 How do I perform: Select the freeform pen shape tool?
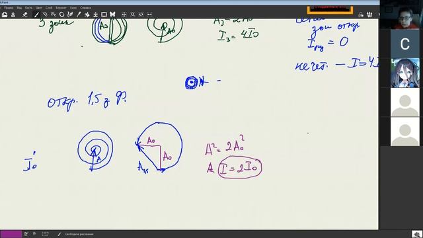pyautogui.click(x=70, y=15)
